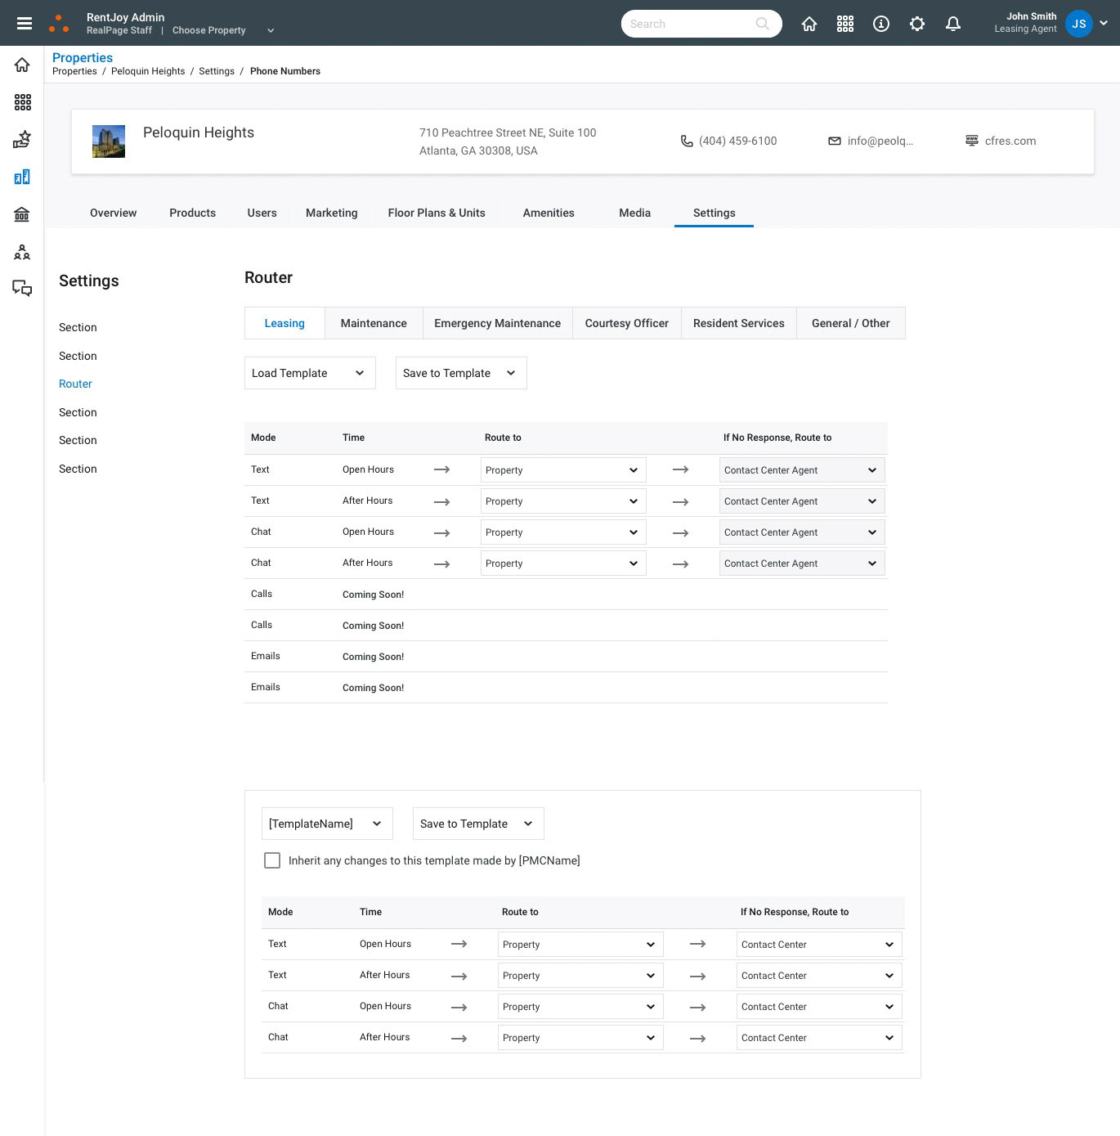The image size is (1120, 1136).
Task: Click the bank building icon in the sidebar
Action: point(22,214)
